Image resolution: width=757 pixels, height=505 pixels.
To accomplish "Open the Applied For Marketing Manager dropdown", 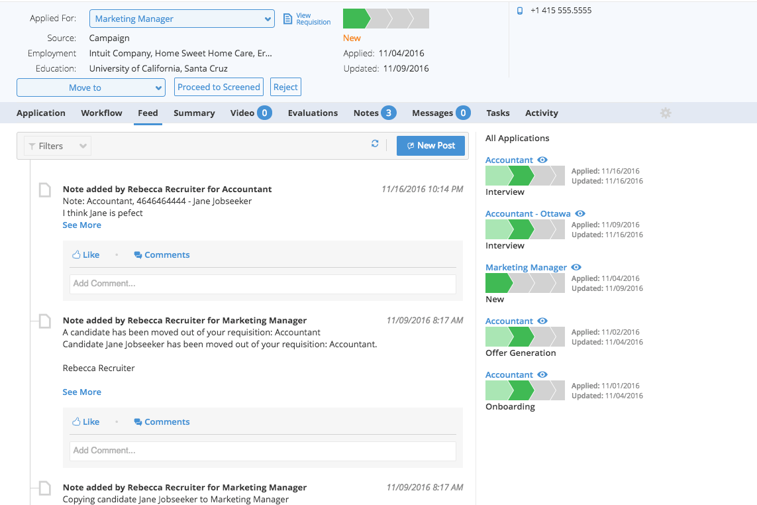I will tap(181, 19).
